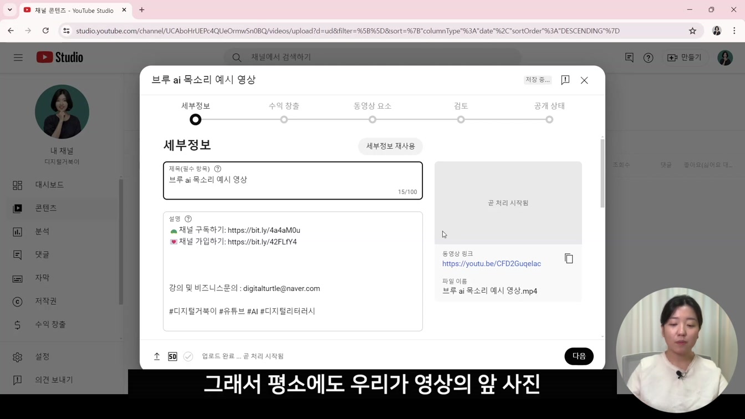
Task: Click the 파일 이름 value 브루 ai 목소리 예시 영상.mp4
Action: [489, 291]
